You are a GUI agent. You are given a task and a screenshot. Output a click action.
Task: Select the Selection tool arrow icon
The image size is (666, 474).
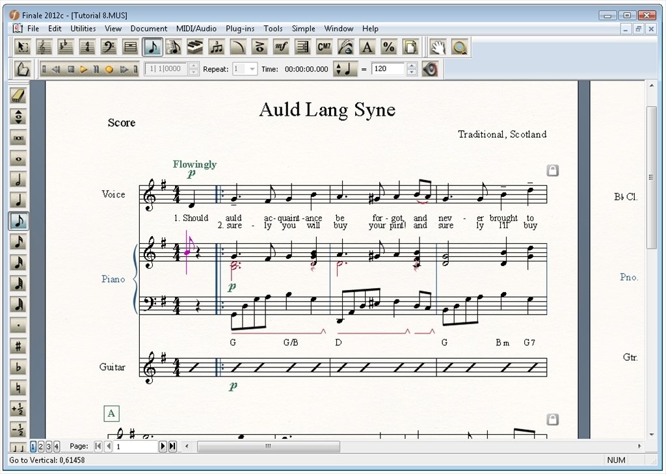coord(23,47)
